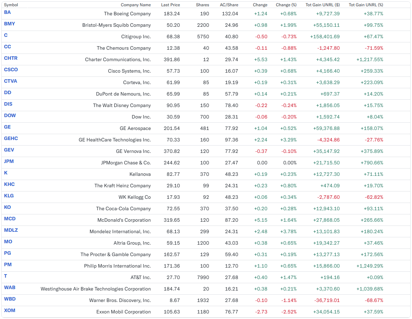Click Charter's last price 391.86
This screenshot has height=319, width=412.
(172, 59)
